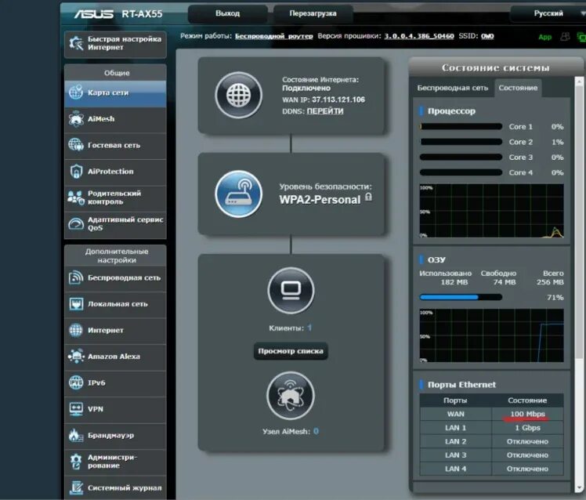The width and height of the screenshot is (586, 500).
Task: Select the Internet status globe icon
Action: point(238,95)
